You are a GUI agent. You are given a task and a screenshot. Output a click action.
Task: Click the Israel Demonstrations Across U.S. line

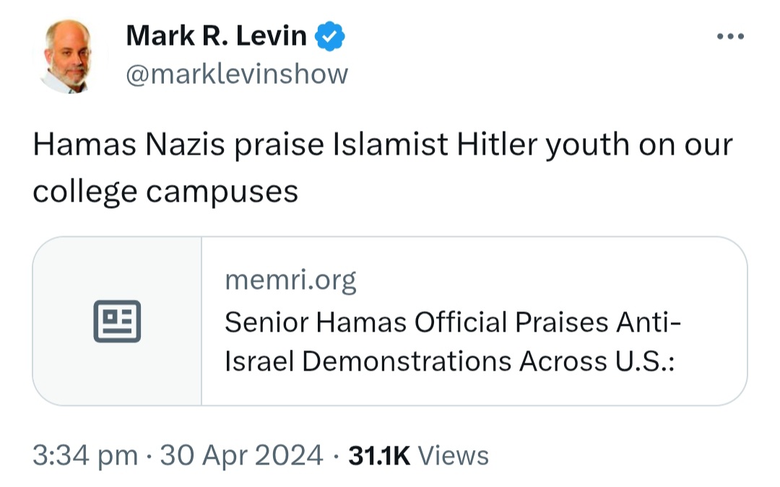tap(450, 361)
